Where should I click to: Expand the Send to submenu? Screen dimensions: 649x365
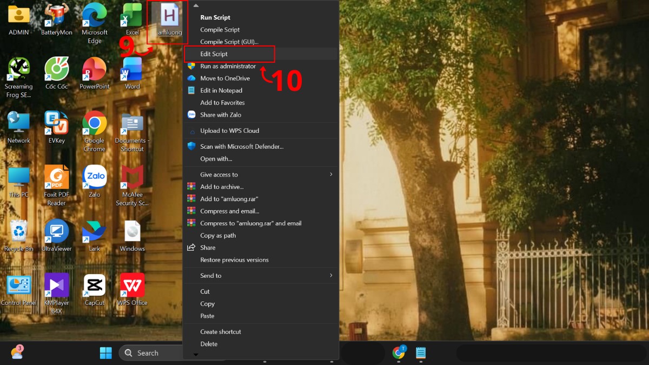pyautogui.click(x=261, y=276)
